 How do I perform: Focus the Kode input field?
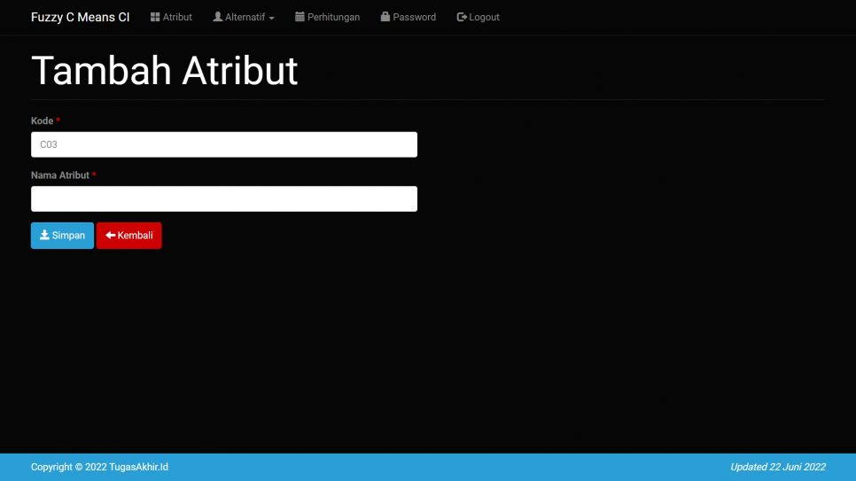(x=223, y=144)
